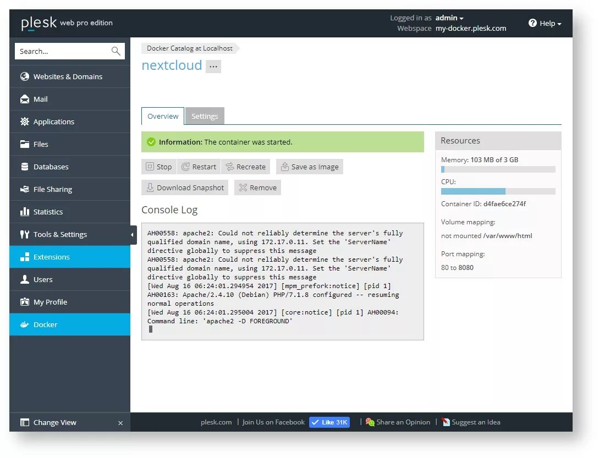Click the Websites & Domains globe icon

25,76
